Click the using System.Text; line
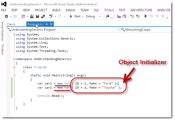Viewport: 175px width, 121px height. (32, 47)
